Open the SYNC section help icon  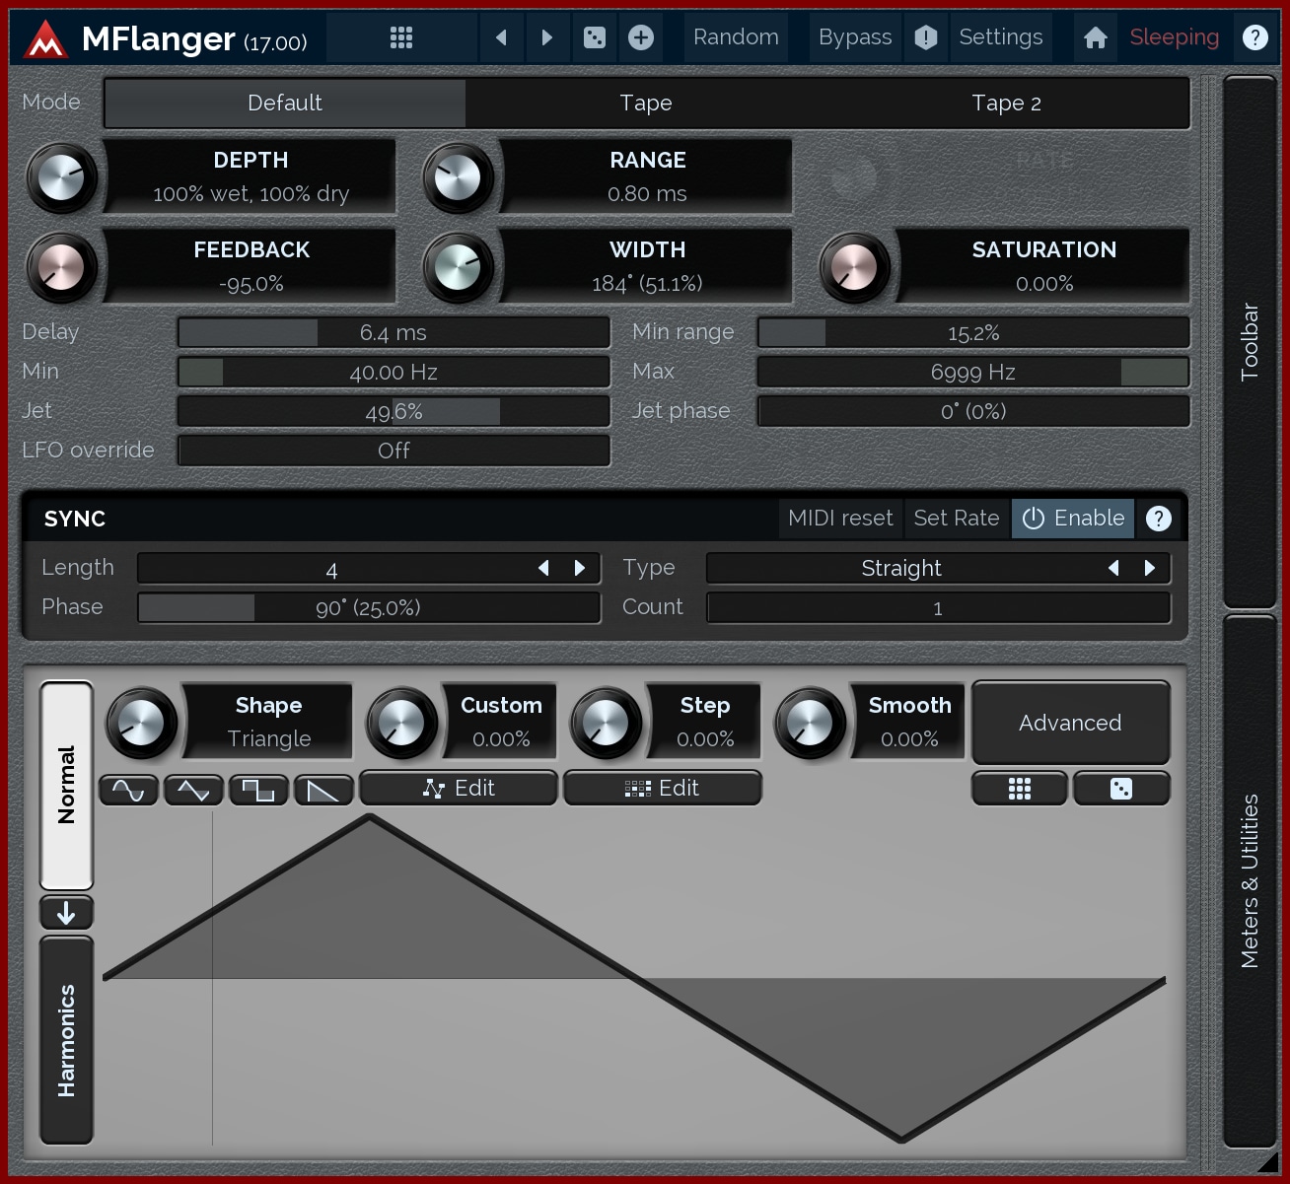(1159, 519)
